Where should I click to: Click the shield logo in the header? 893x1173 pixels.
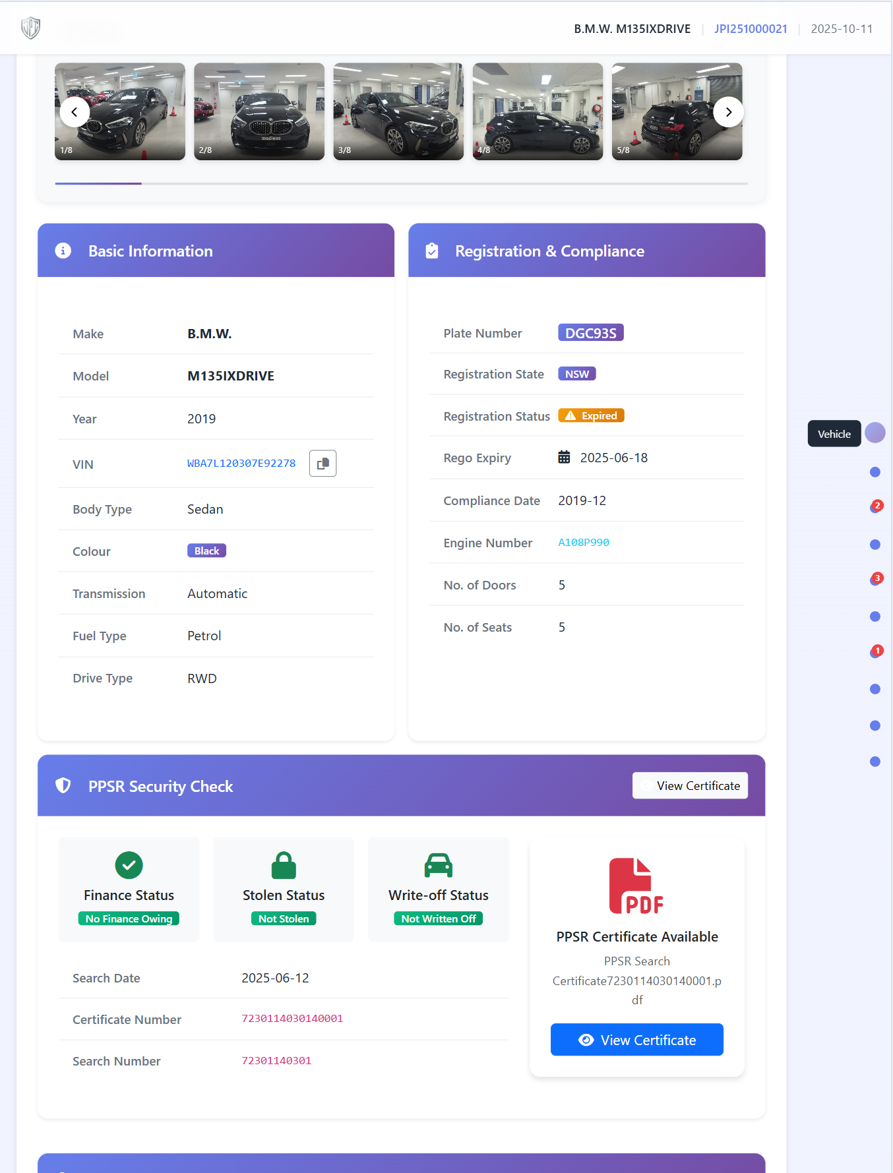(30, 28)
